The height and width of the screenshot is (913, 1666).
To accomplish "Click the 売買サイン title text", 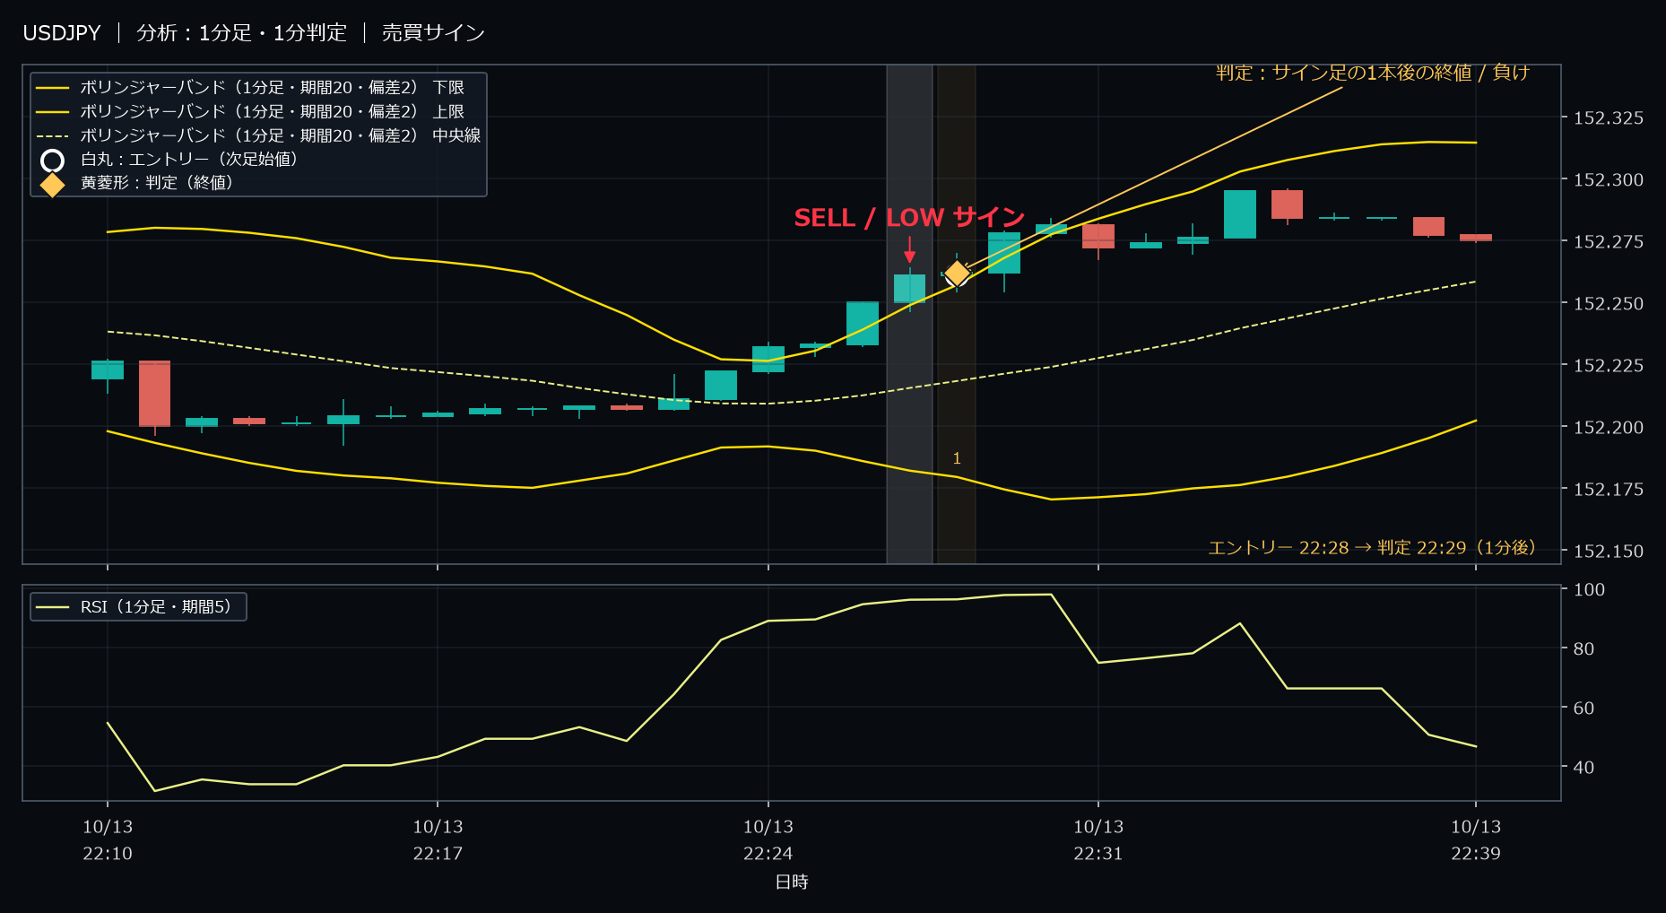I will (433, 33).
